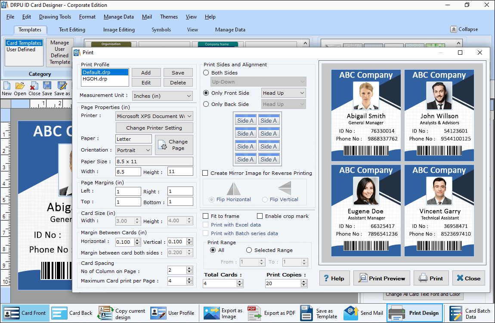Click the Open folder icon

(20, 86)
